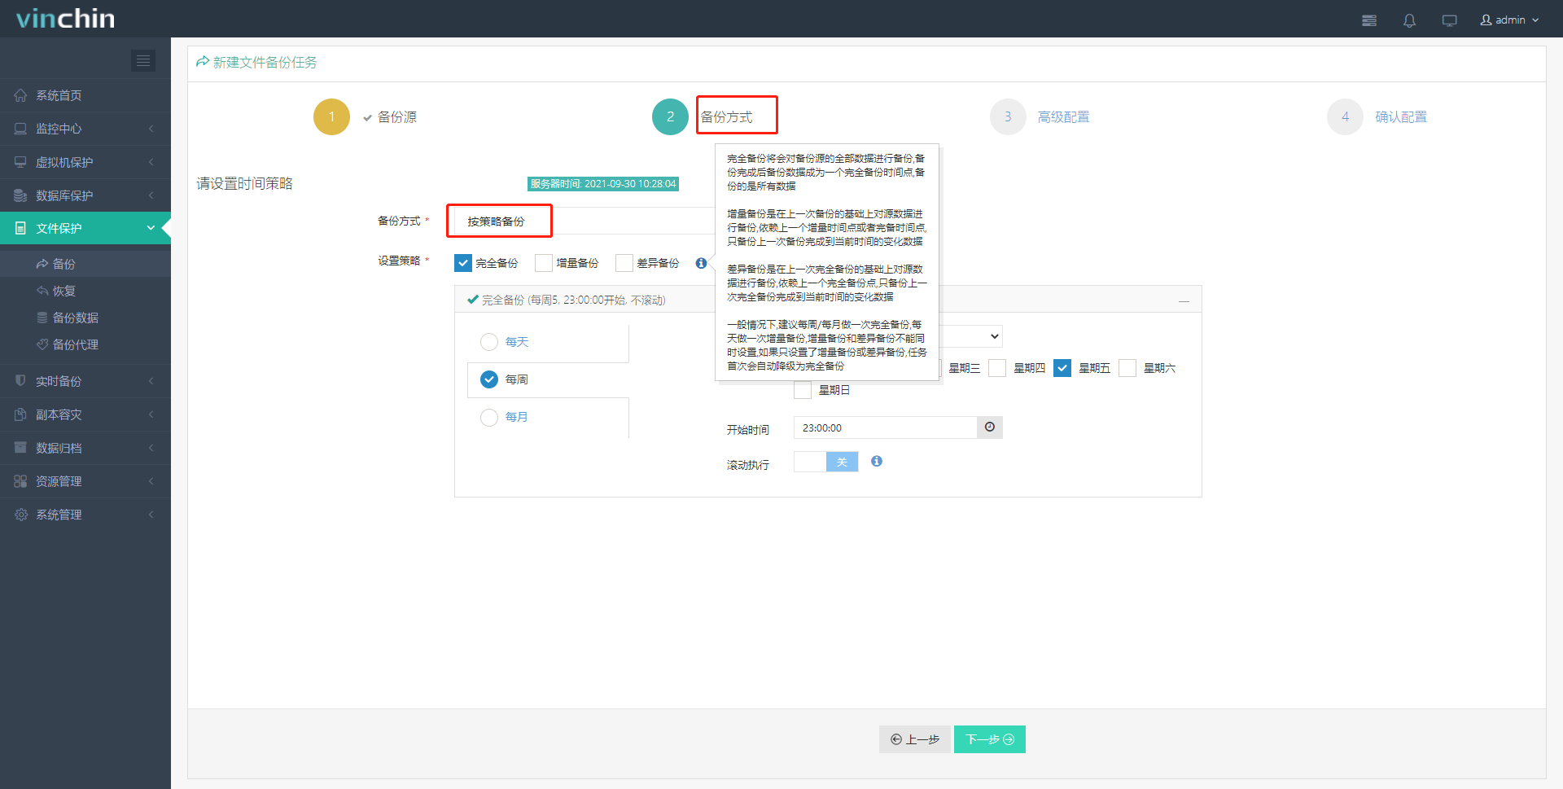Open the admin user dropdown
This screenshot has width=1563, height=789.
[x=1510, y=20]
